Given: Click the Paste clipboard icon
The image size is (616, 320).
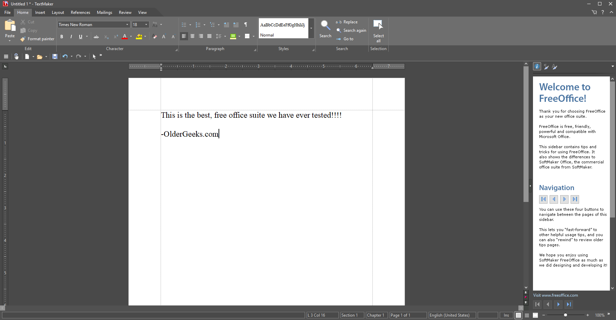Looking at the screenshot, I should [10, 26].
